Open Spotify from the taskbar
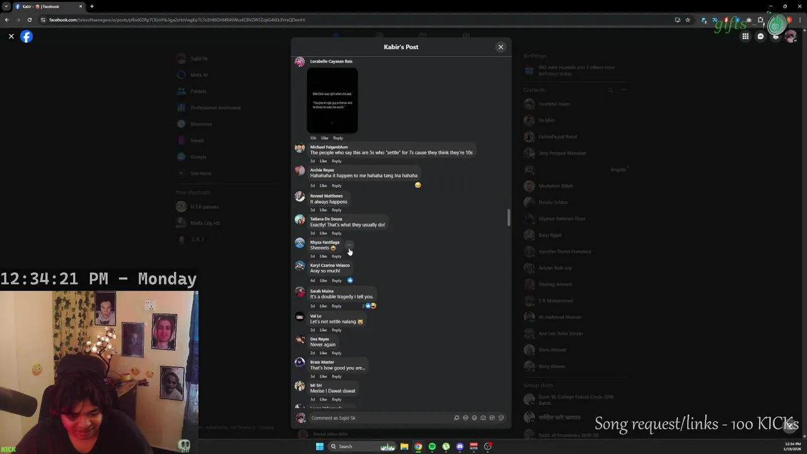Image resolution: width=807 pixels, height=454 pixels. pyautogui.click(x=432, y=446)
